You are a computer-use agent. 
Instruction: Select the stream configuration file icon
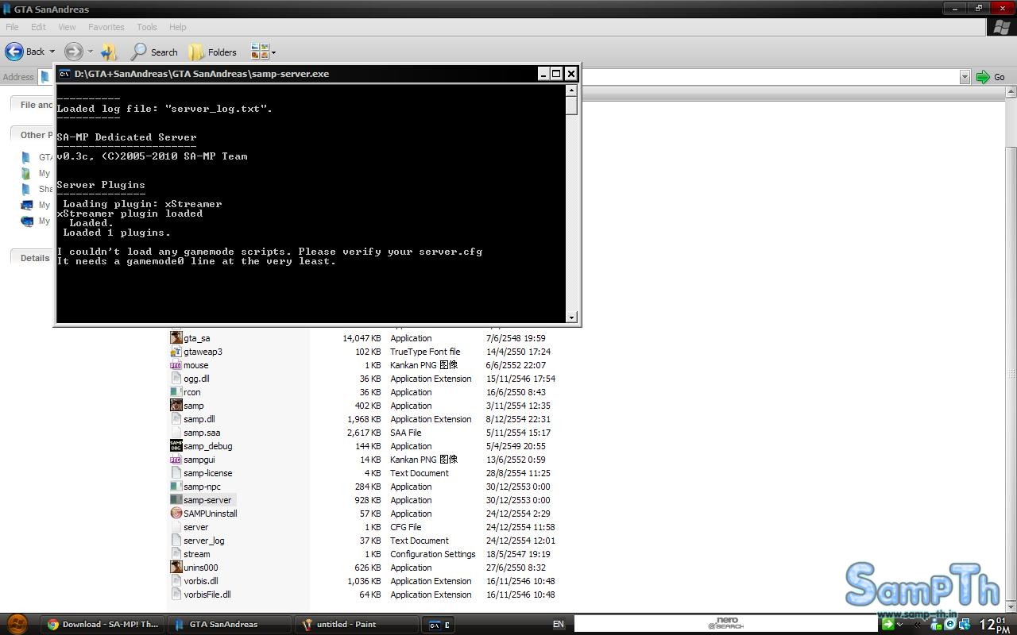point(176,554)
